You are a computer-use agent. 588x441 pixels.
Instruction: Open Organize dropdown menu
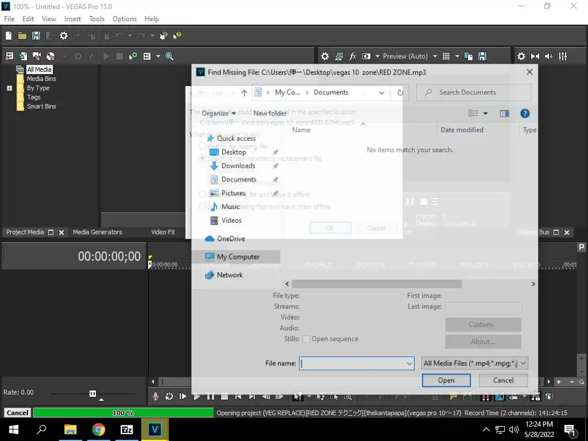click(219, 113)
